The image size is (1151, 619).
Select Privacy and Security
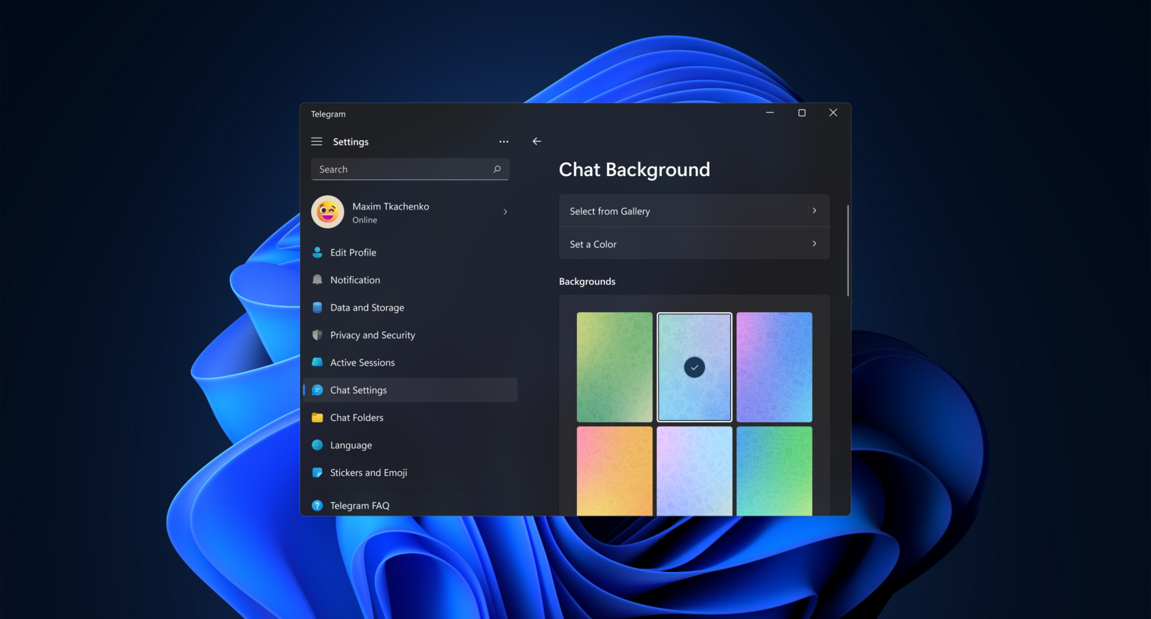click(410, 335)
